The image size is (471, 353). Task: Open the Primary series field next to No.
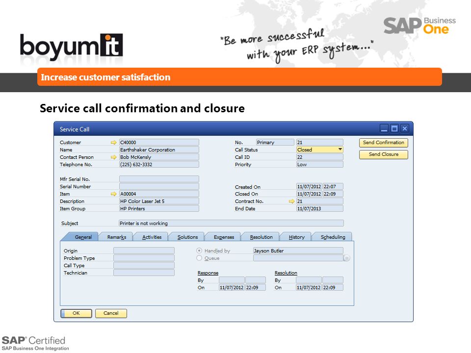[275, 142]
